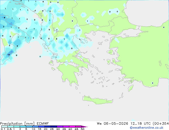Click the '10' legend scale label
169x130 pixels.
pyautogui.click(x=33, y=129)
